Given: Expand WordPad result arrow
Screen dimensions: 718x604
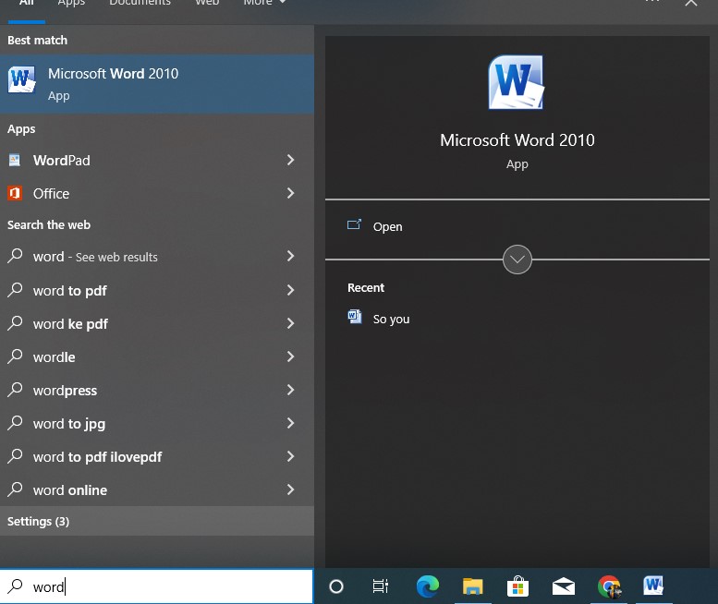Looking at the screenshot, I should (290, 160).
